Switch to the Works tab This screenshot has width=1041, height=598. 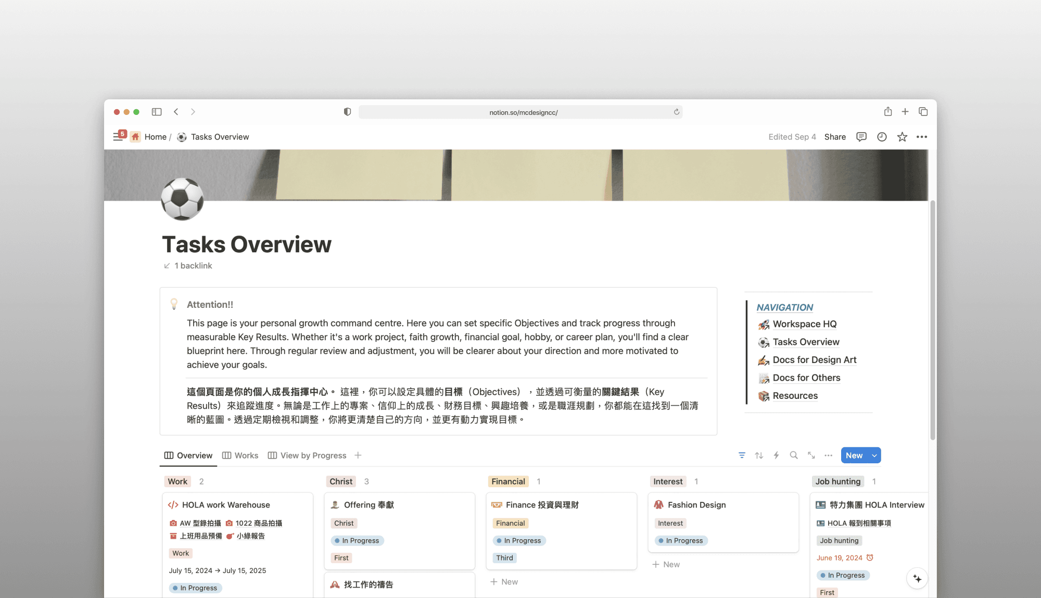[240, 456]
